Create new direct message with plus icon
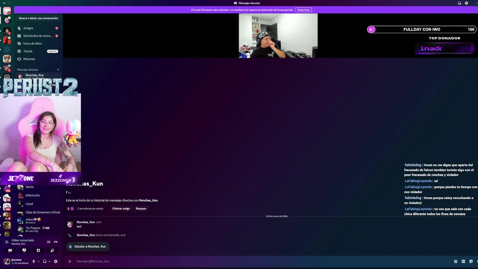This screenshot has width=478, height=269. pyautogui.click(x=58, y=69)
